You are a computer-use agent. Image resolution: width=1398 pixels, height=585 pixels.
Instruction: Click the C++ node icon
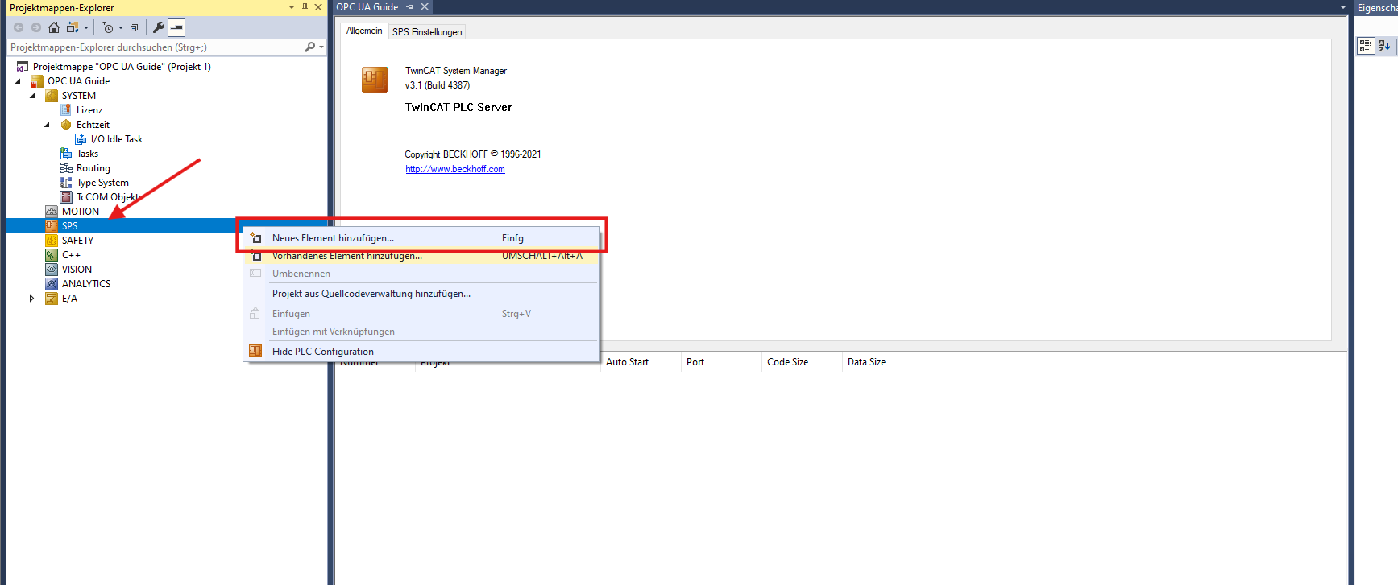coord(52,255)
